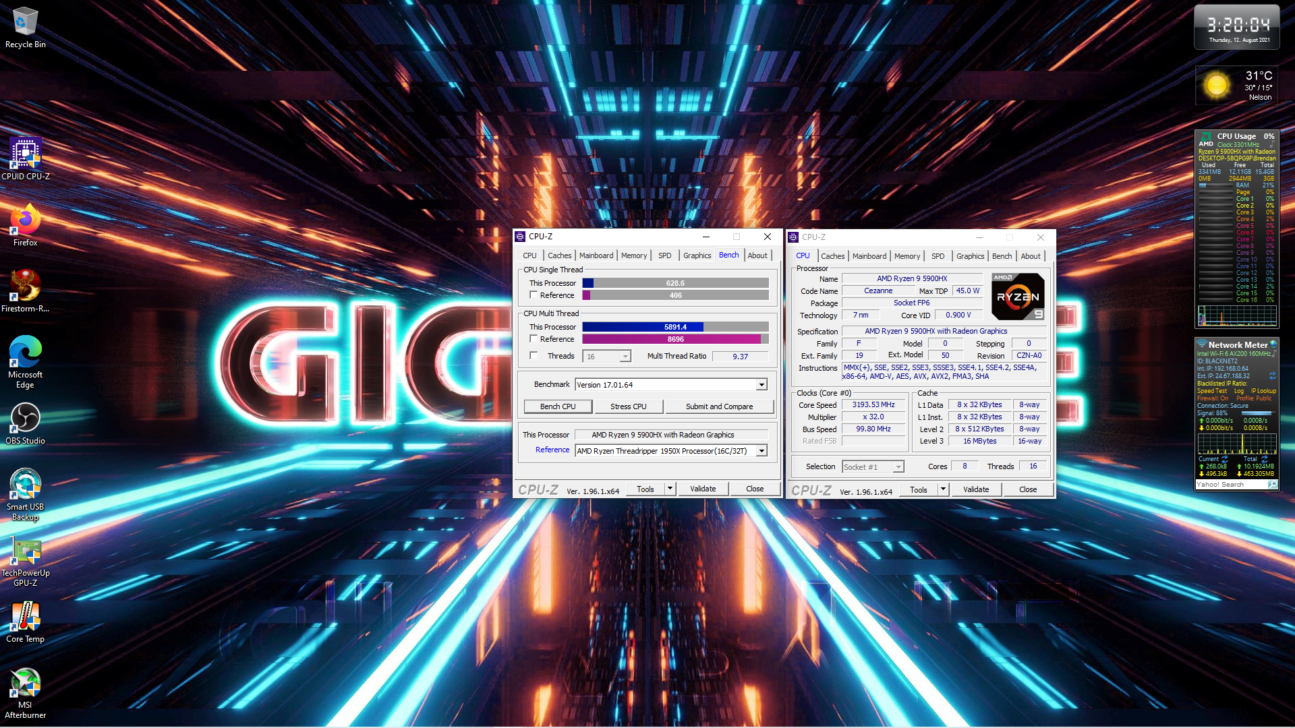The width and height of the screenshot is (1295, 728).
Task: Toggle the Multi Thread Reference checkbox
Action: tap(534, 339)
